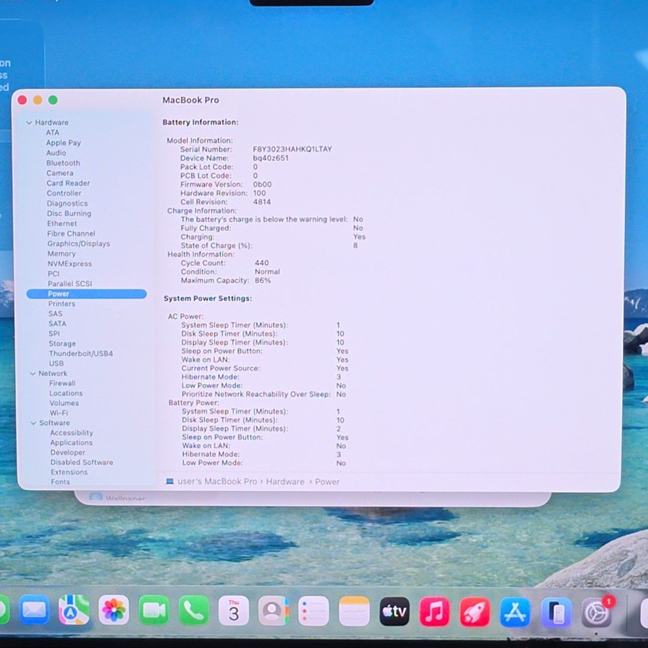Image resolution: width=648 pixels, height=648 pixels.
Task: Select Diagnostics in the sidebar
Action: [x=67, y=203]
